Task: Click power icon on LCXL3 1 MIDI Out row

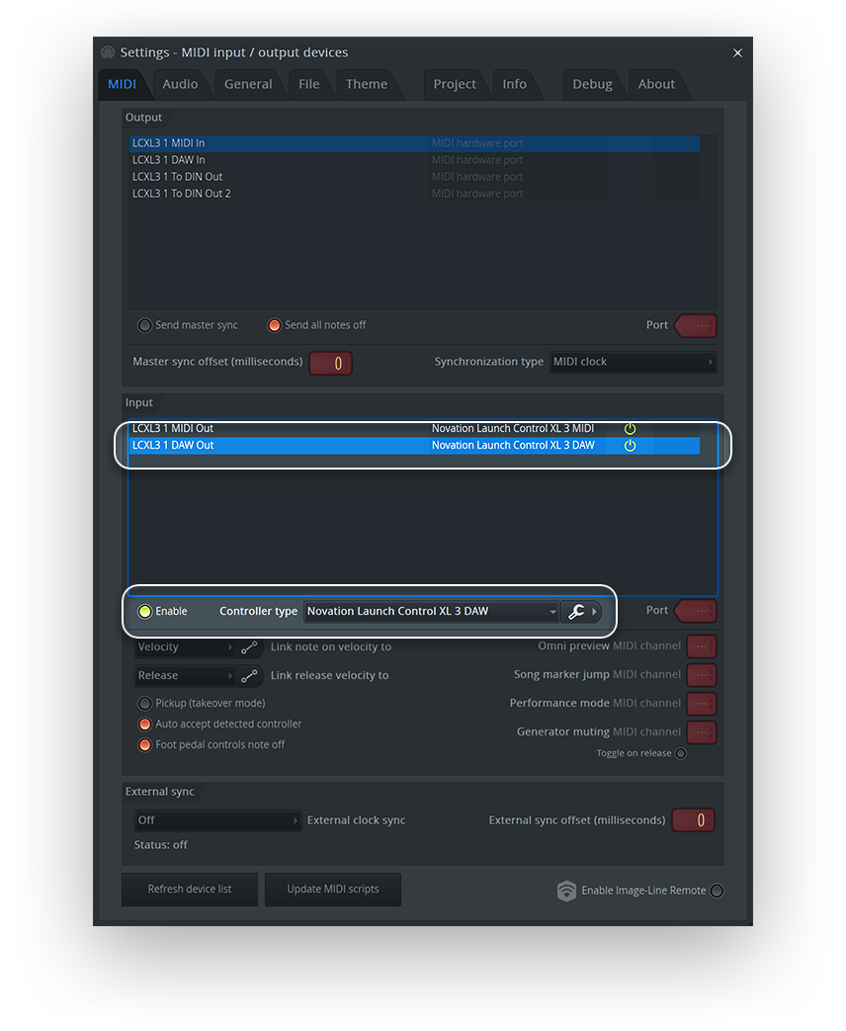Action: click(x=630, y=429)
